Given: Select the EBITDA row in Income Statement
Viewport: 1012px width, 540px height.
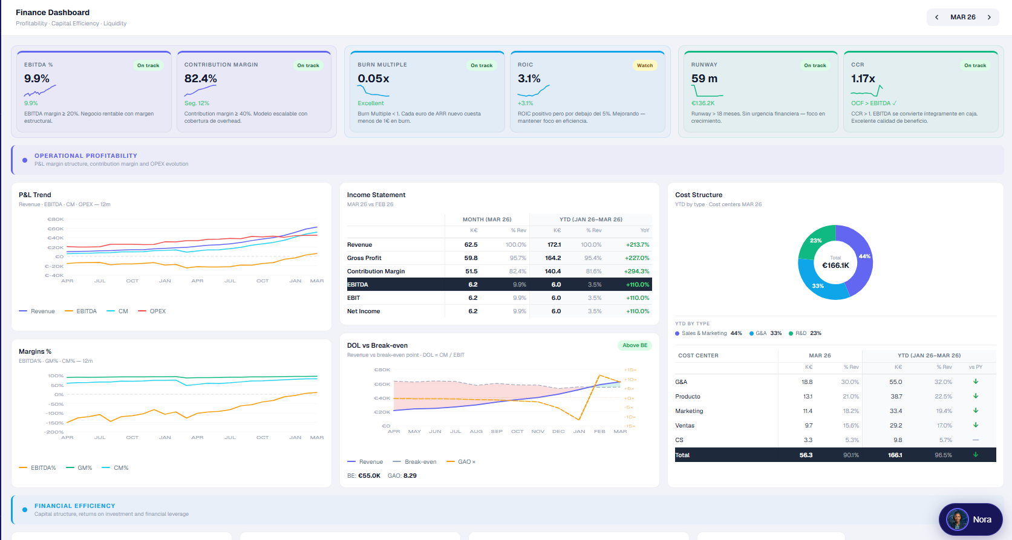Looking at the screenshot, I should (499, 284).
